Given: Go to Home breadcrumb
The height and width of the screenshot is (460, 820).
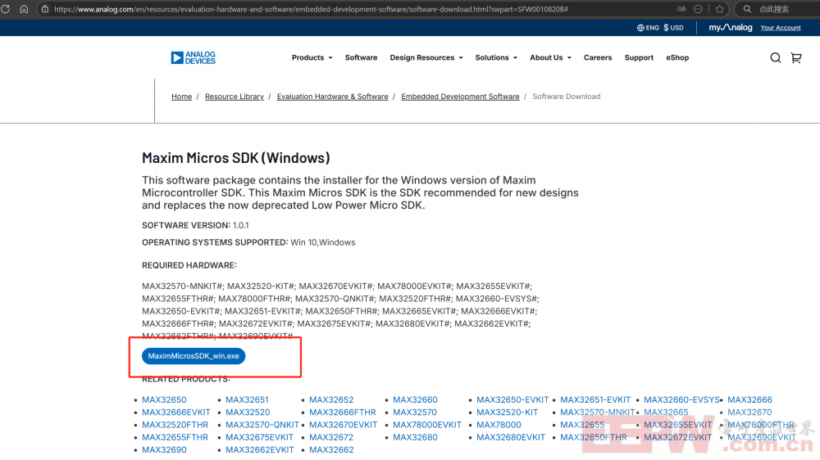Looking at the screenshot, I should click(x=181, y=97).
